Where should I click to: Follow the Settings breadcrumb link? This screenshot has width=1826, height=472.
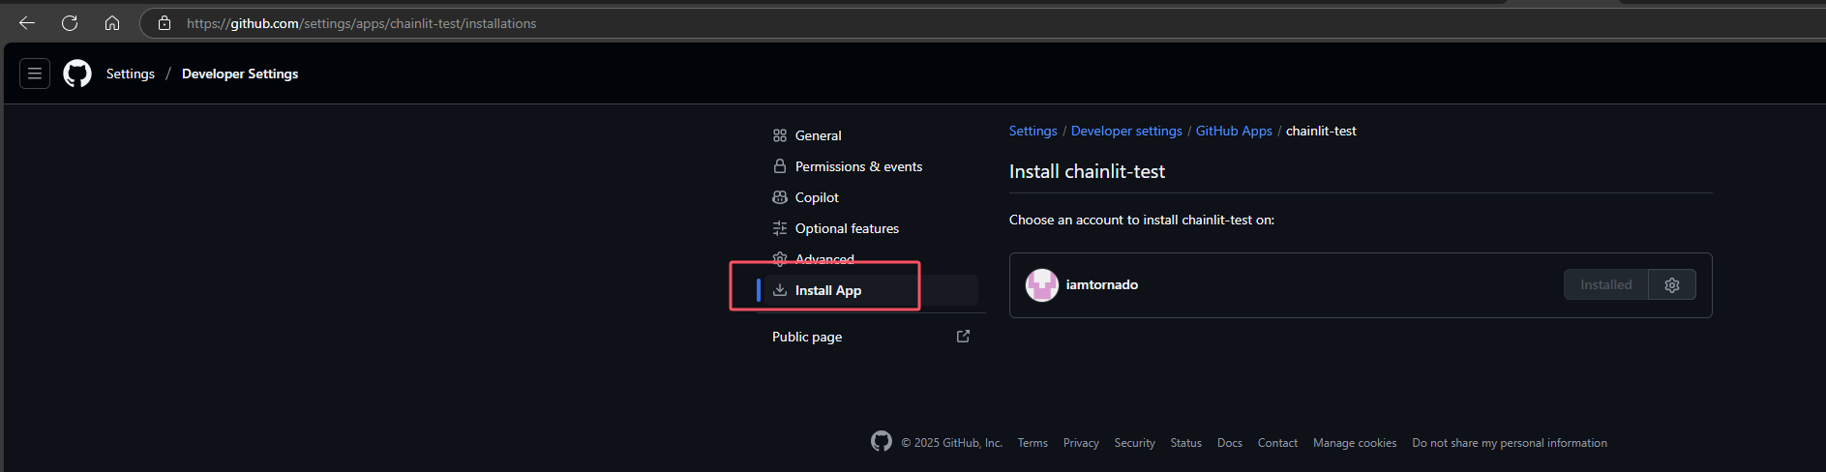pyautogui.click(x=1033, y=131)
